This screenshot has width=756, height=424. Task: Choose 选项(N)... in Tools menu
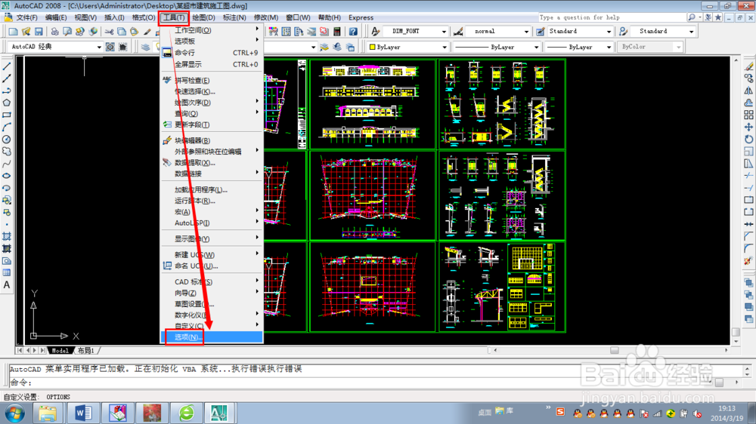point(212,337)
